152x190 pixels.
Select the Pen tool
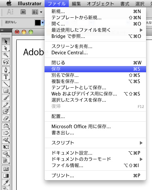[x=6, y=70]
